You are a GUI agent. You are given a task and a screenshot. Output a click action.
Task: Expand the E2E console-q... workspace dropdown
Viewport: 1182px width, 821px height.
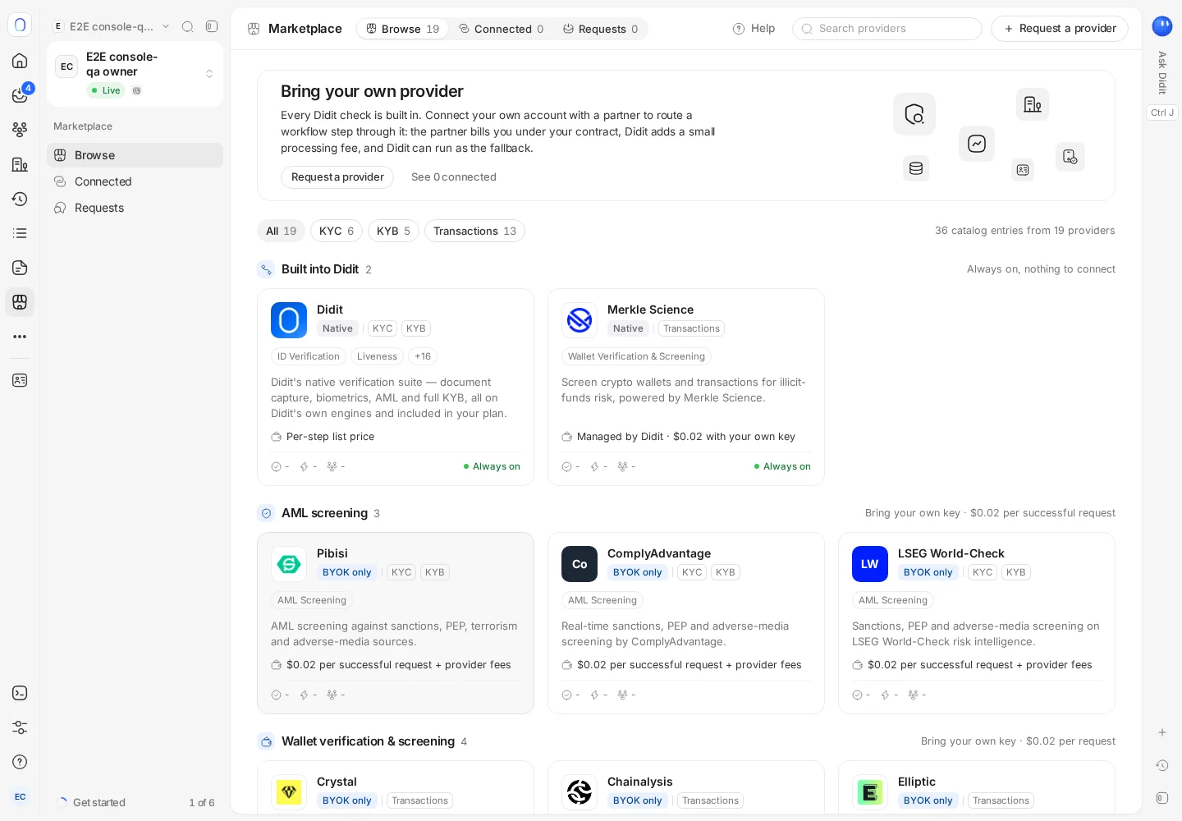pyautogui.click(x=112, y=26)
